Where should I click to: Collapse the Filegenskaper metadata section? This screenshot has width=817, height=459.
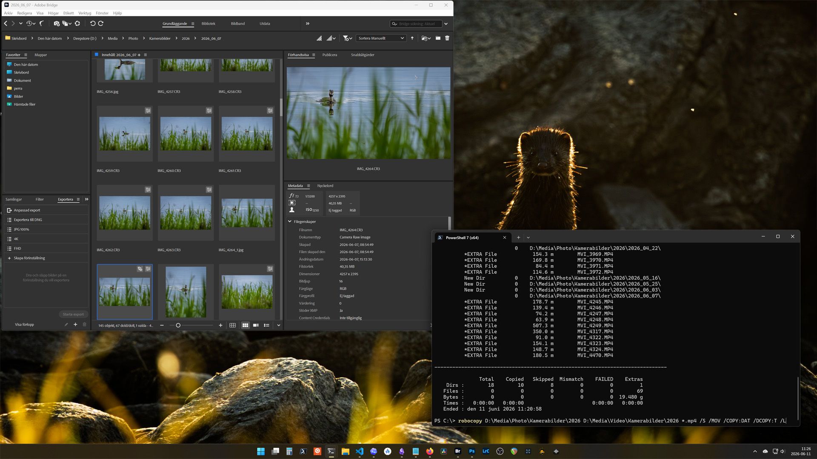(290, 221)
